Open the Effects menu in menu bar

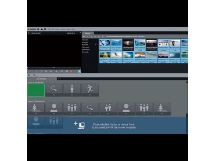(57, 29)
